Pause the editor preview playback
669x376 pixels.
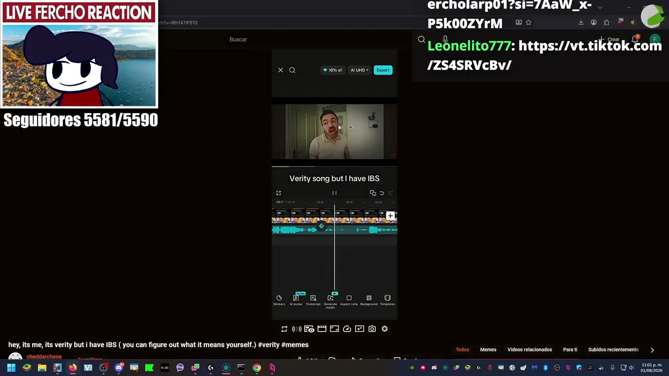(x=334, y=193)
